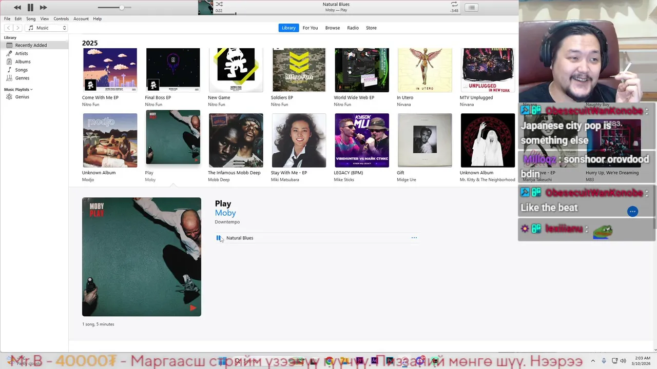Open the File menu
657x369 pixels.
click(x=7, y=18)
